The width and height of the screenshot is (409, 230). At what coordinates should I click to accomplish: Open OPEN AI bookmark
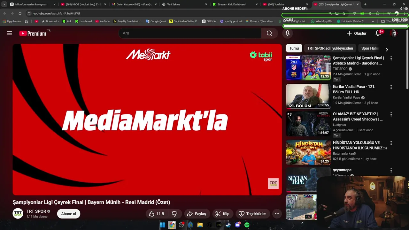[209, 21]
